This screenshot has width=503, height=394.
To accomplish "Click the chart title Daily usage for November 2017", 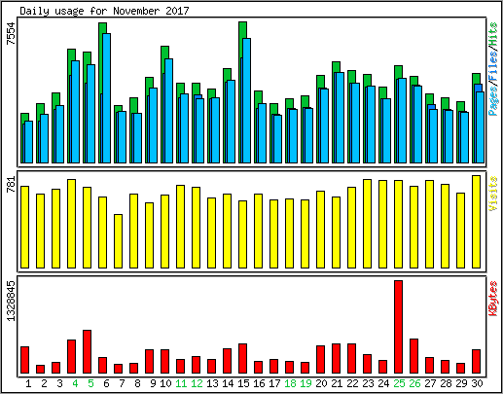I will (x=104, y=11).
